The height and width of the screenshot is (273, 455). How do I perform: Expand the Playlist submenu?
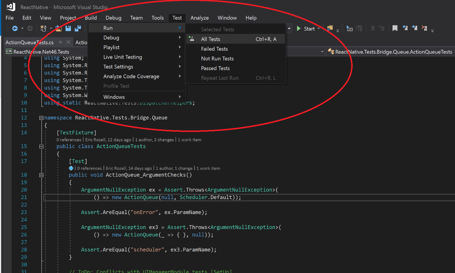(137, 47)
